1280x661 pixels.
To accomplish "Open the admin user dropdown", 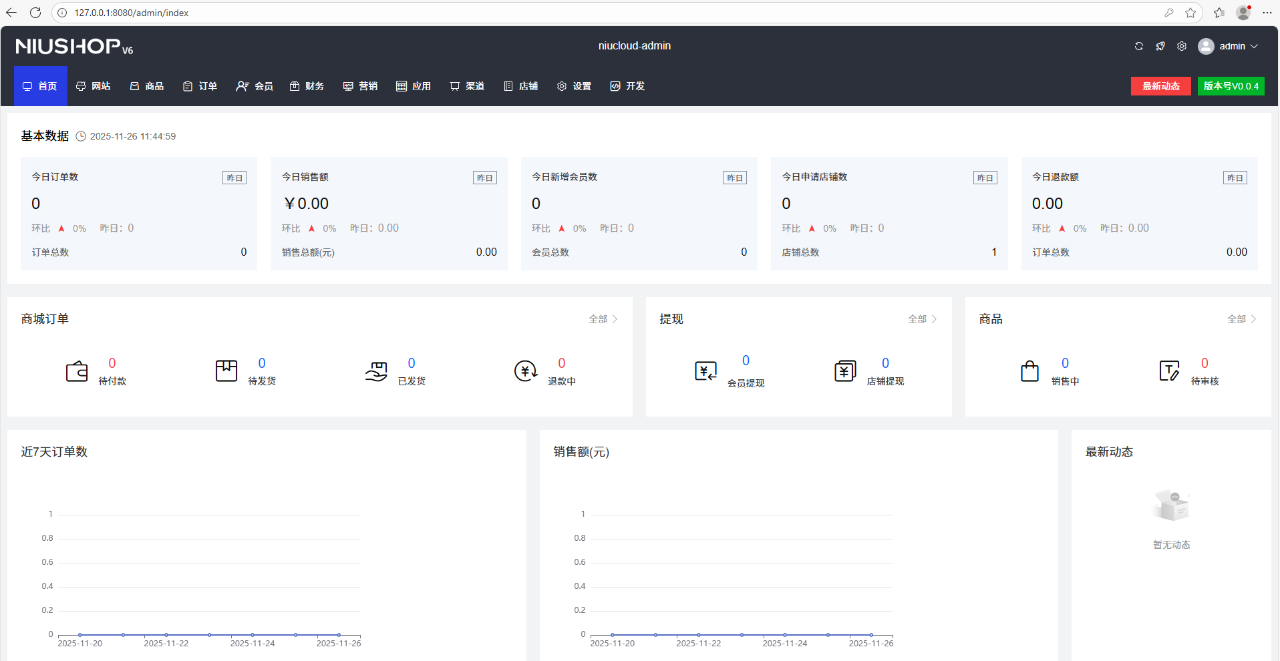I will [1229, 46].
